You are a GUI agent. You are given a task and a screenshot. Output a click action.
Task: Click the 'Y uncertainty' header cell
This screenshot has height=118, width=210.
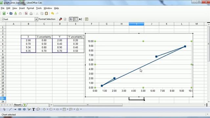pos(75,37)
